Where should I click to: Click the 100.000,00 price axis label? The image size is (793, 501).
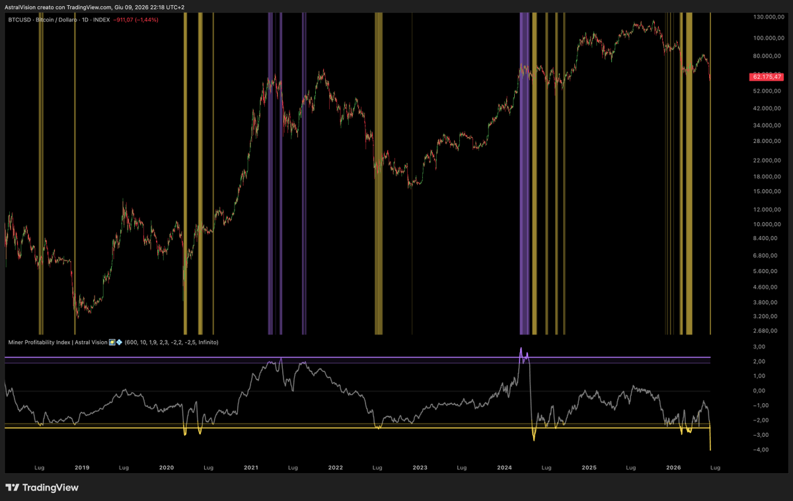click(768, 38)
